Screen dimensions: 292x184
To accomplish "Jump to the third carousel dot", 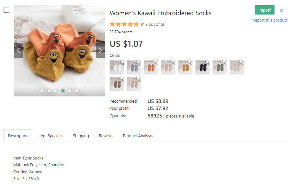I will pyautogui.click(x=56, y=91).
